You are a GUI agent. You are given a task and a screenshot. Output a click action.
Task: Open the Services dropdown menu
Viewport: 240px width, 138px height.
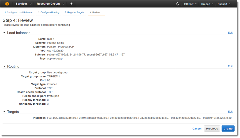click(24, 4)
